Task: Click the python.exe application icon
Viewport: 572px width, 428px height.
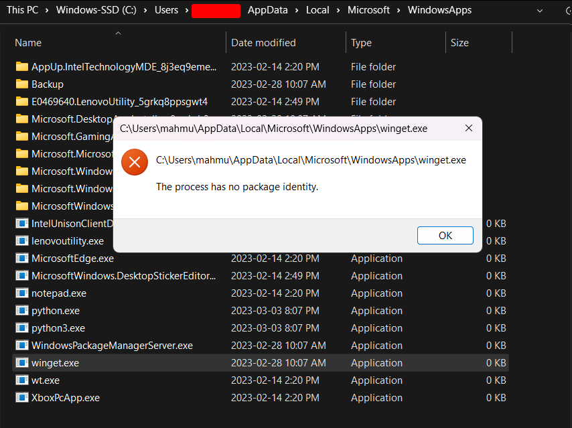Action: [x=22, y=310]
